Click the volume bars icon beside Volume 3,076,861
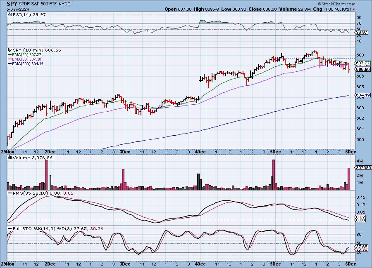 click(10, 158)
